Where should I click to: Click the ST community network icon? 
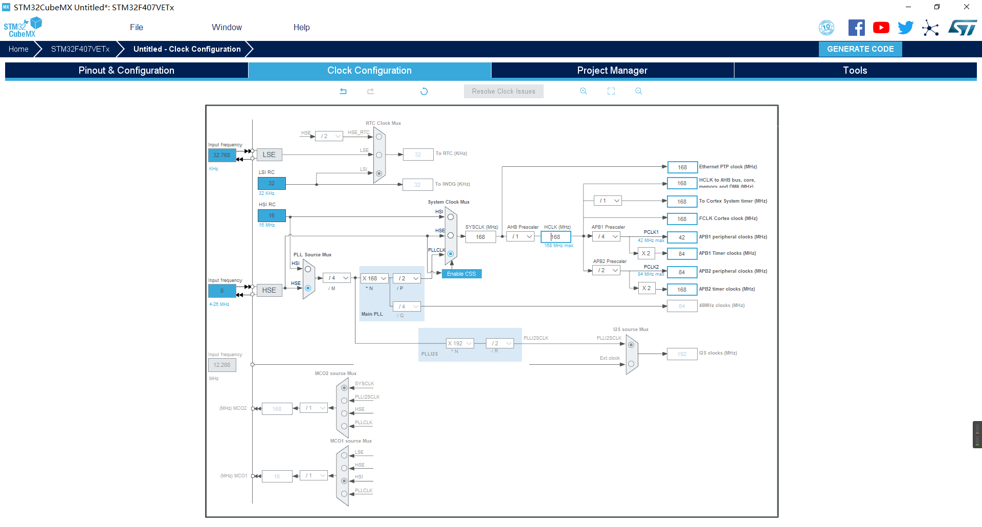930,28
